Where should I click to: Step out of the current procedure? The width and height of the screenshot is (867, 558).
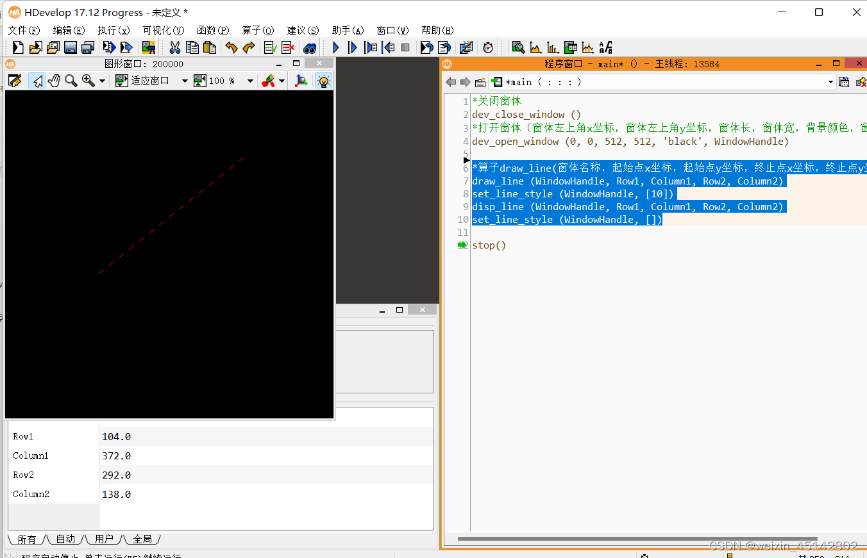tap(388, 47)
